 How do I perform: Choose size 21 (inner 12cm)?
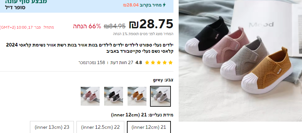[x=149, y=127]
